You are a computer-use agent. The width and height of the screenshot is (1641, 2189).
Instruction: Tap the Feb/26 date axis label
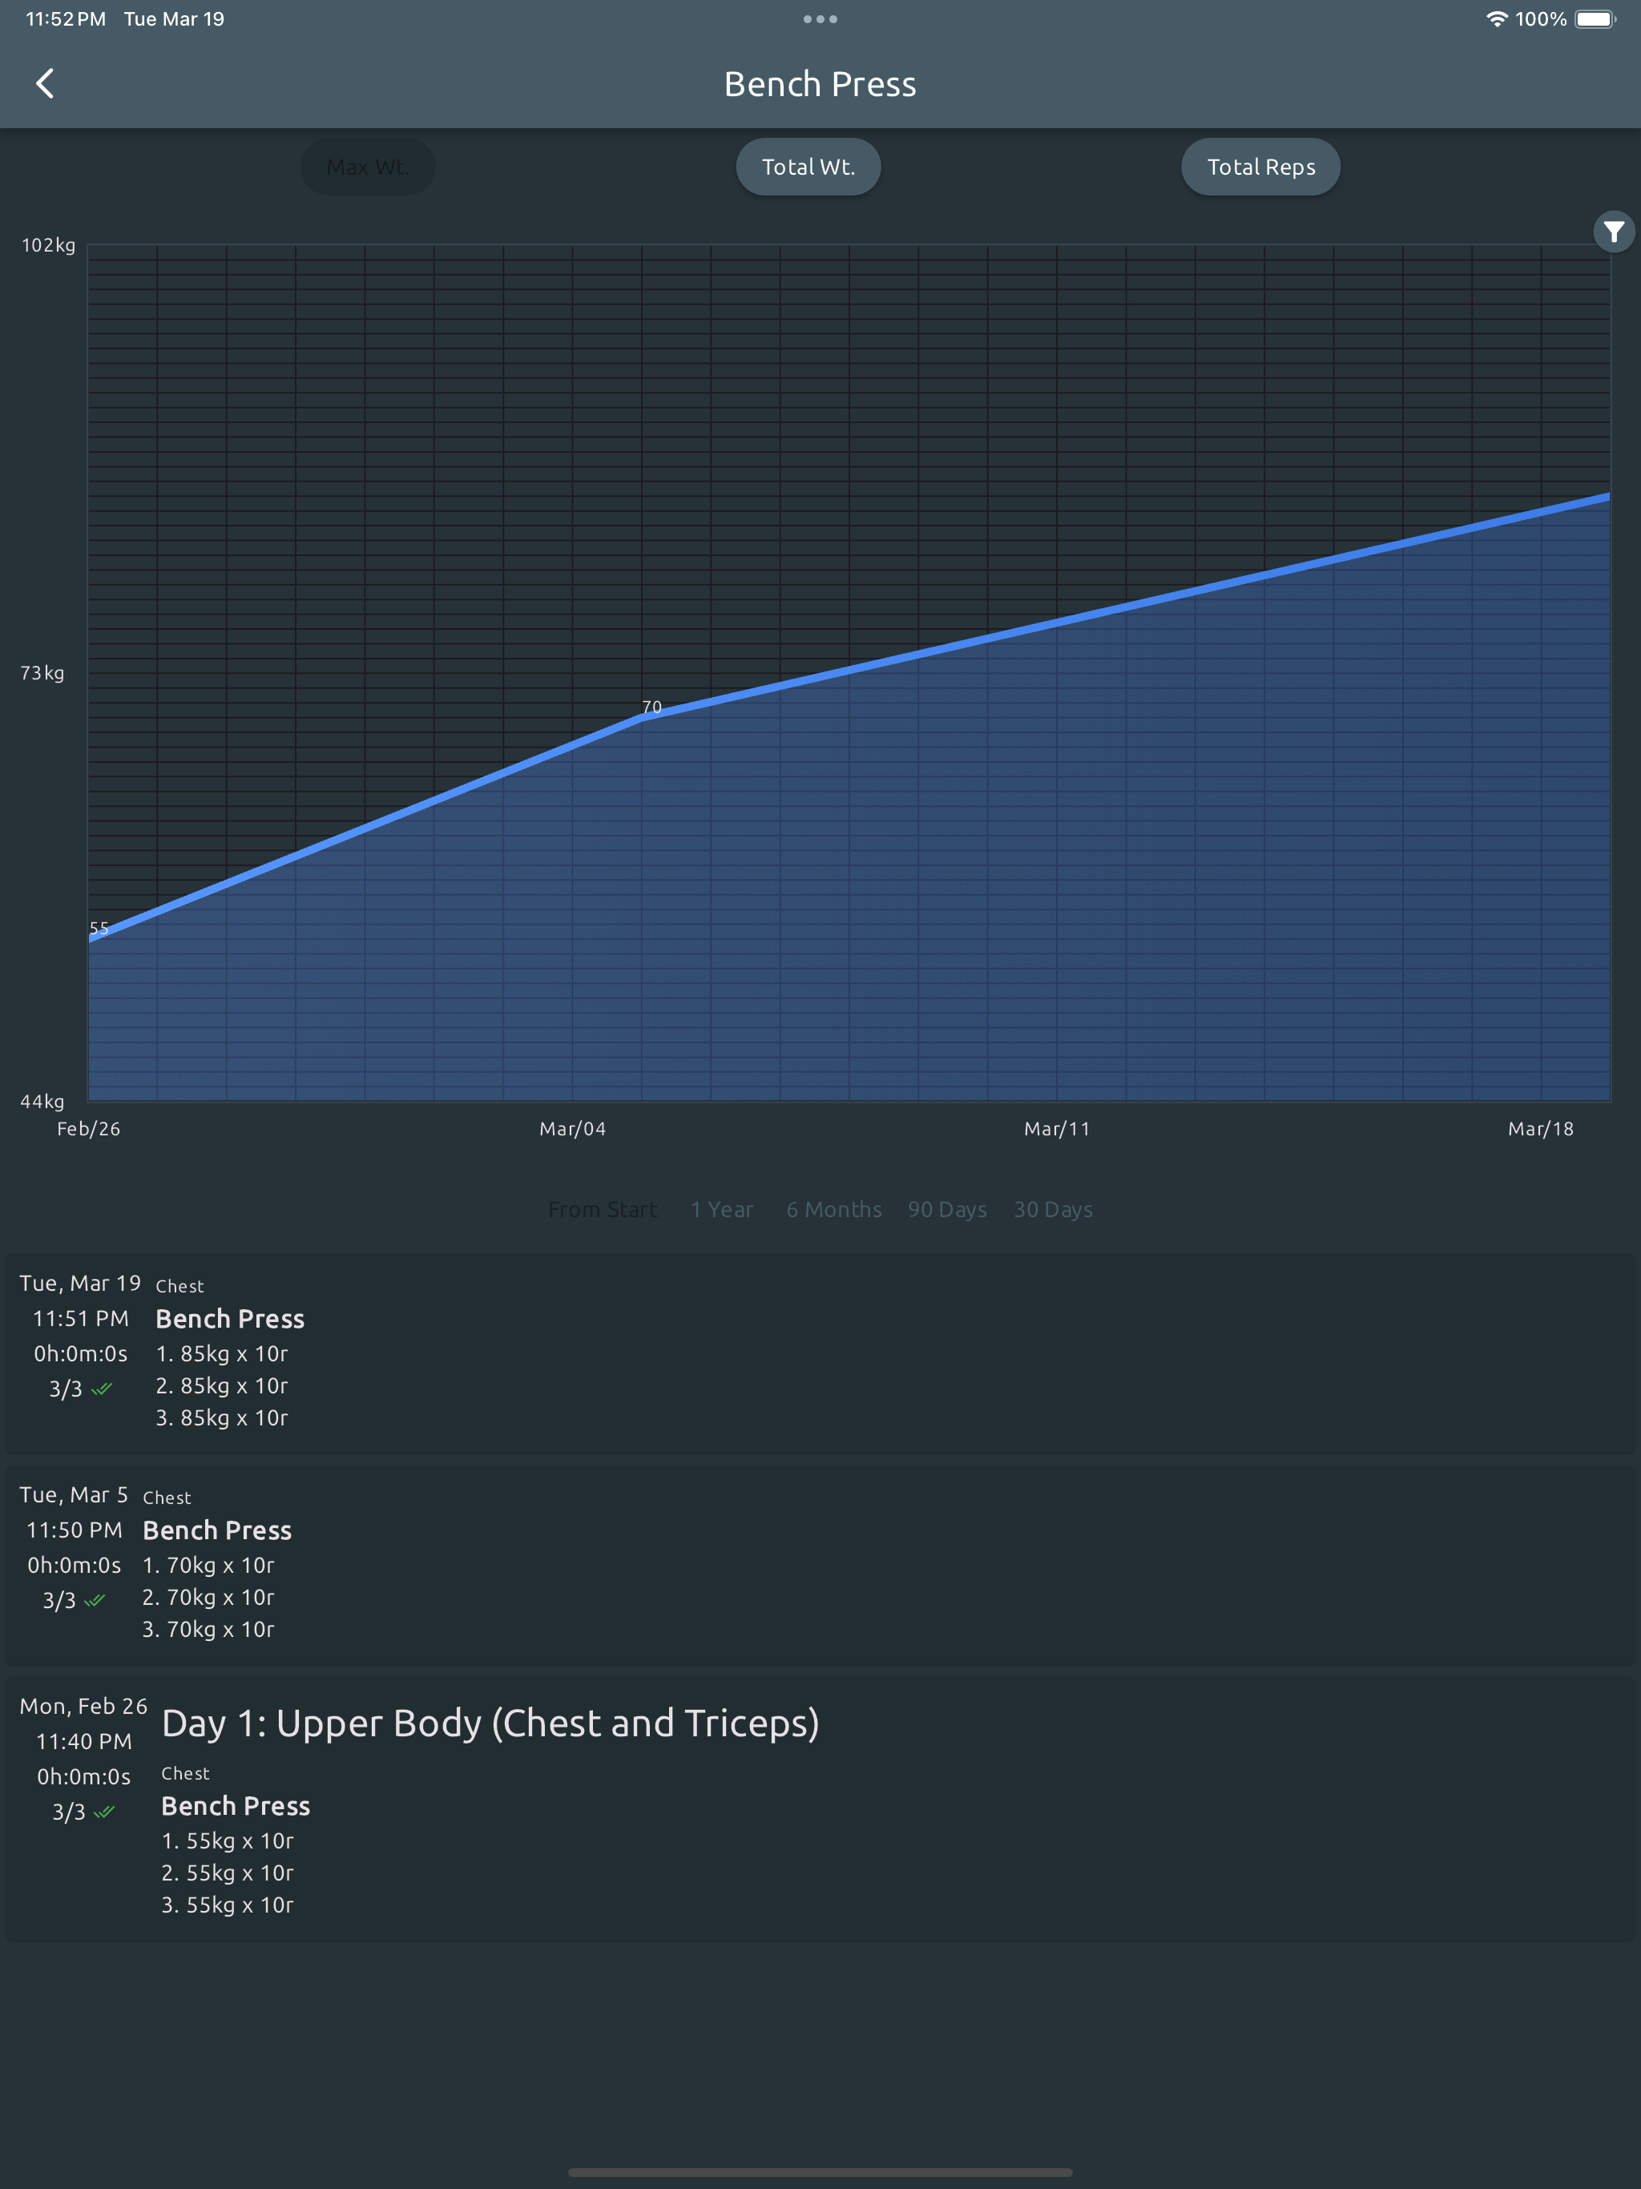point(88,1129)
